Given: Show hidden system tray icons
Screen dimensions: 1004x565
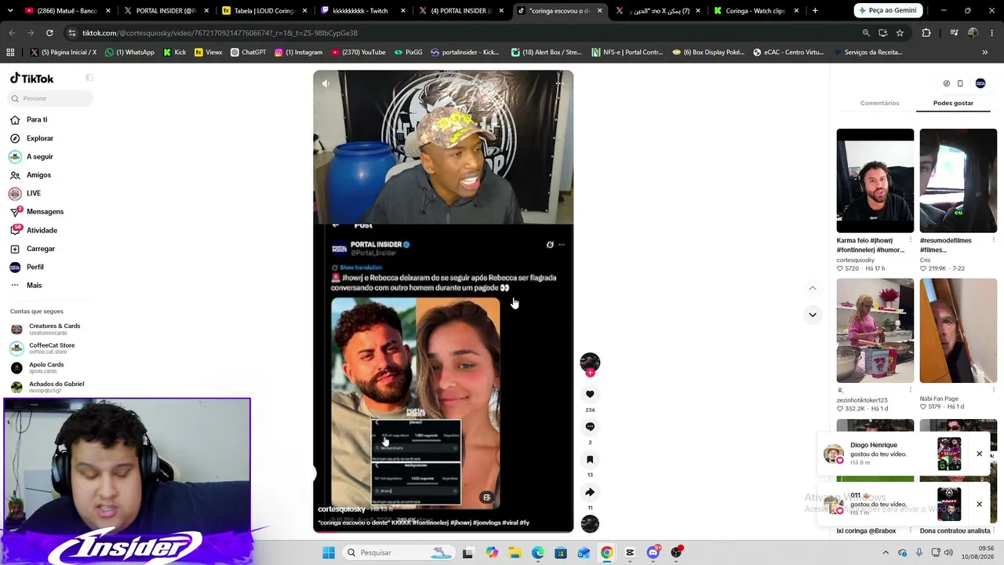Looking at the screenshot, I should pyautogui.click(x=886, y=552).
